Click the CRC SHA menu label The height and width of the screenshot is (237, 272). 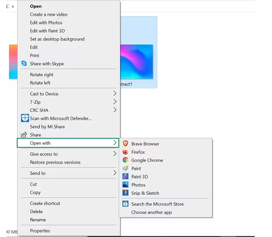click(39, 110)
